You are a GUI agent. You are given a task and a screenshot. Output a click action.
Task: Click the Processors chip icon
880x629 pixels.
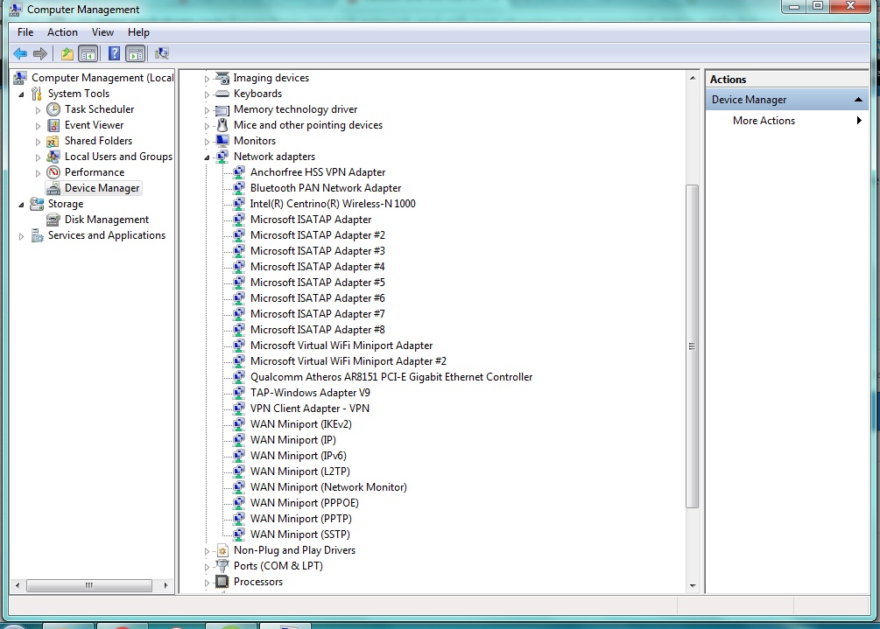pos(222,582)
